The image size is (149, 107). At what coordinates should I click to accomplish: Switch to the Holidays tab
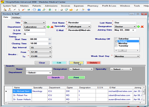(x=16, y=17)
